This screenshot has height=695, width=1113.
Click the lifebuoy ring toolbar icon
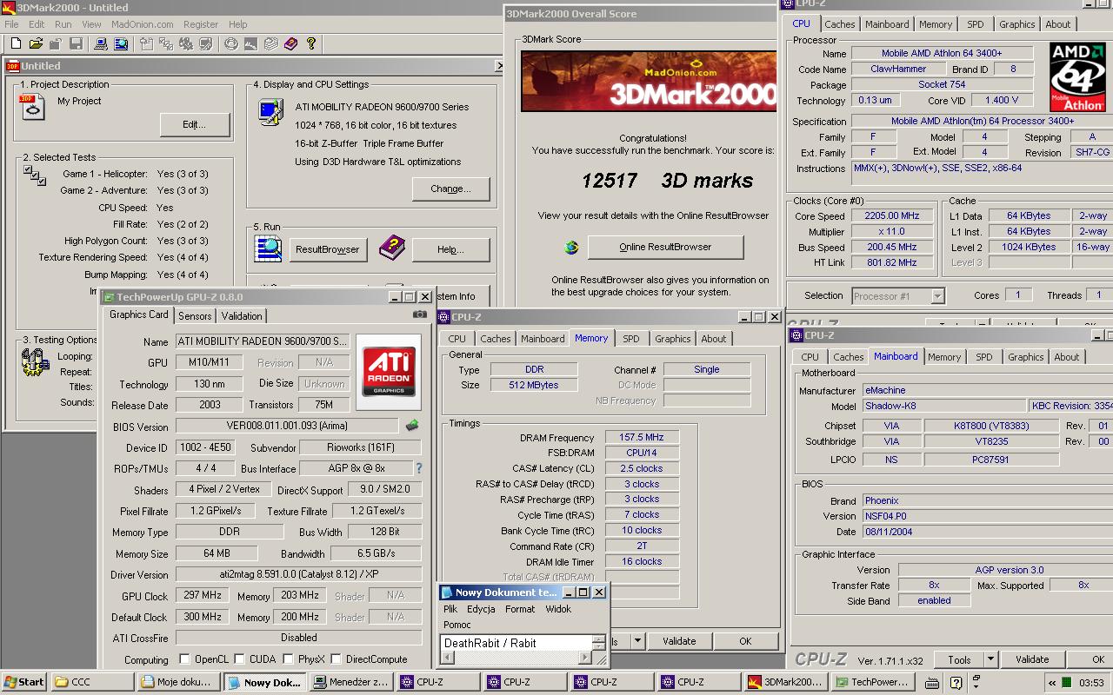pyautogui.click(x=231, y=43)
